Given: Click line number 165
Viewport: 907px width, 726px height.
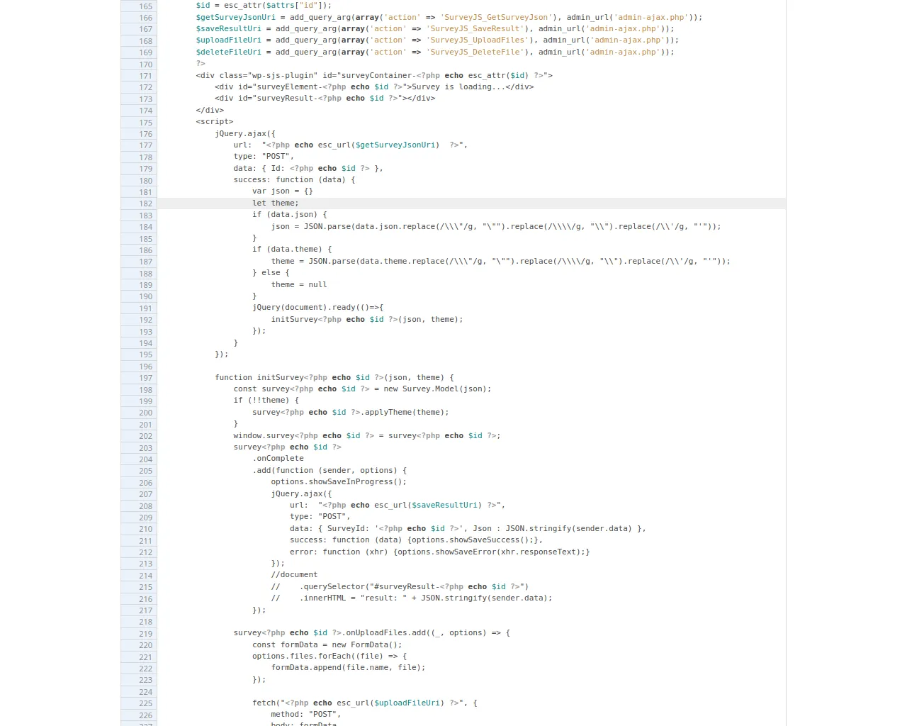Looking at the screenshot, I should click(x=145, y=6).
